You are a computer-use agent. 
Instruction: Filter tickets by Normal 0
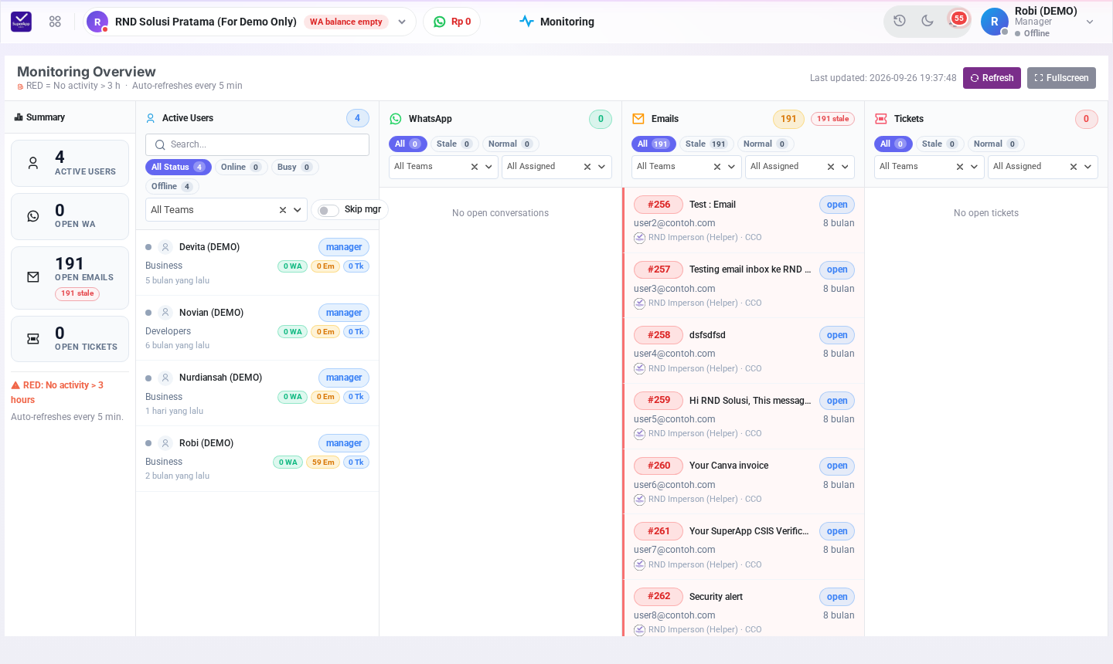click(996, 144)
